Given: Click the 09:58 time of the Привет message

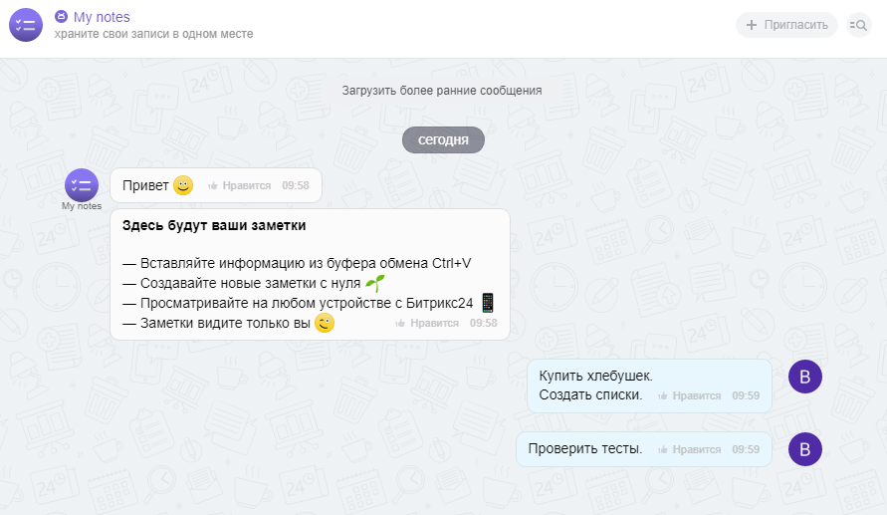Looking at the screenshot, I should [296, 185].
